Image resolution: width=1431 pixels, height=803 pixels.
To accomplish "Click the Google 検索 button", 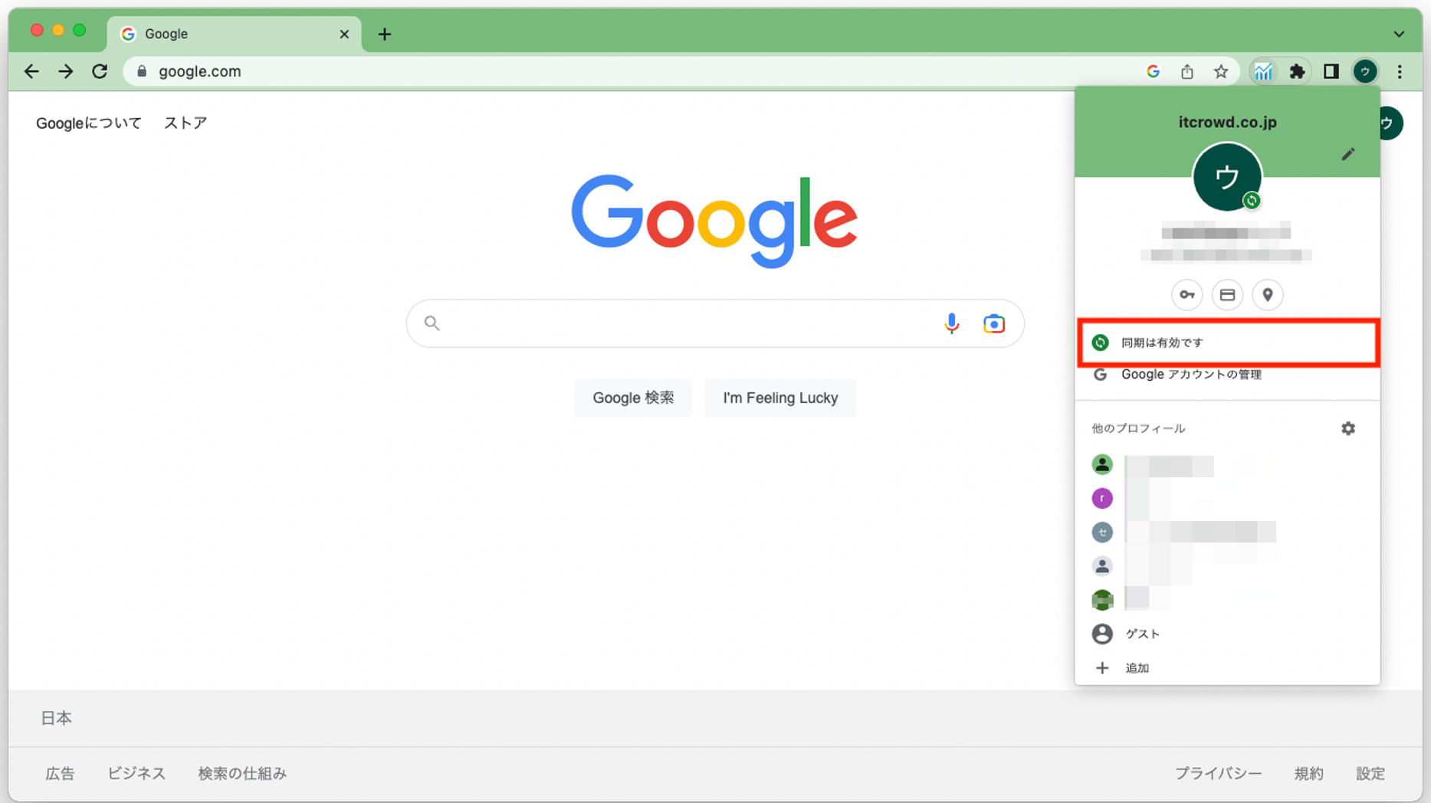I will [633, 398].
